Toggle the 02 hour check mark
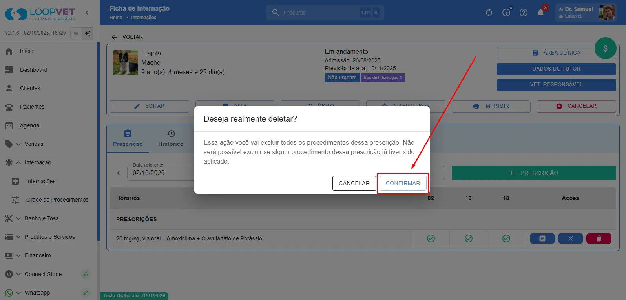Viewport: 626px width, 300px height. point(431,238)
